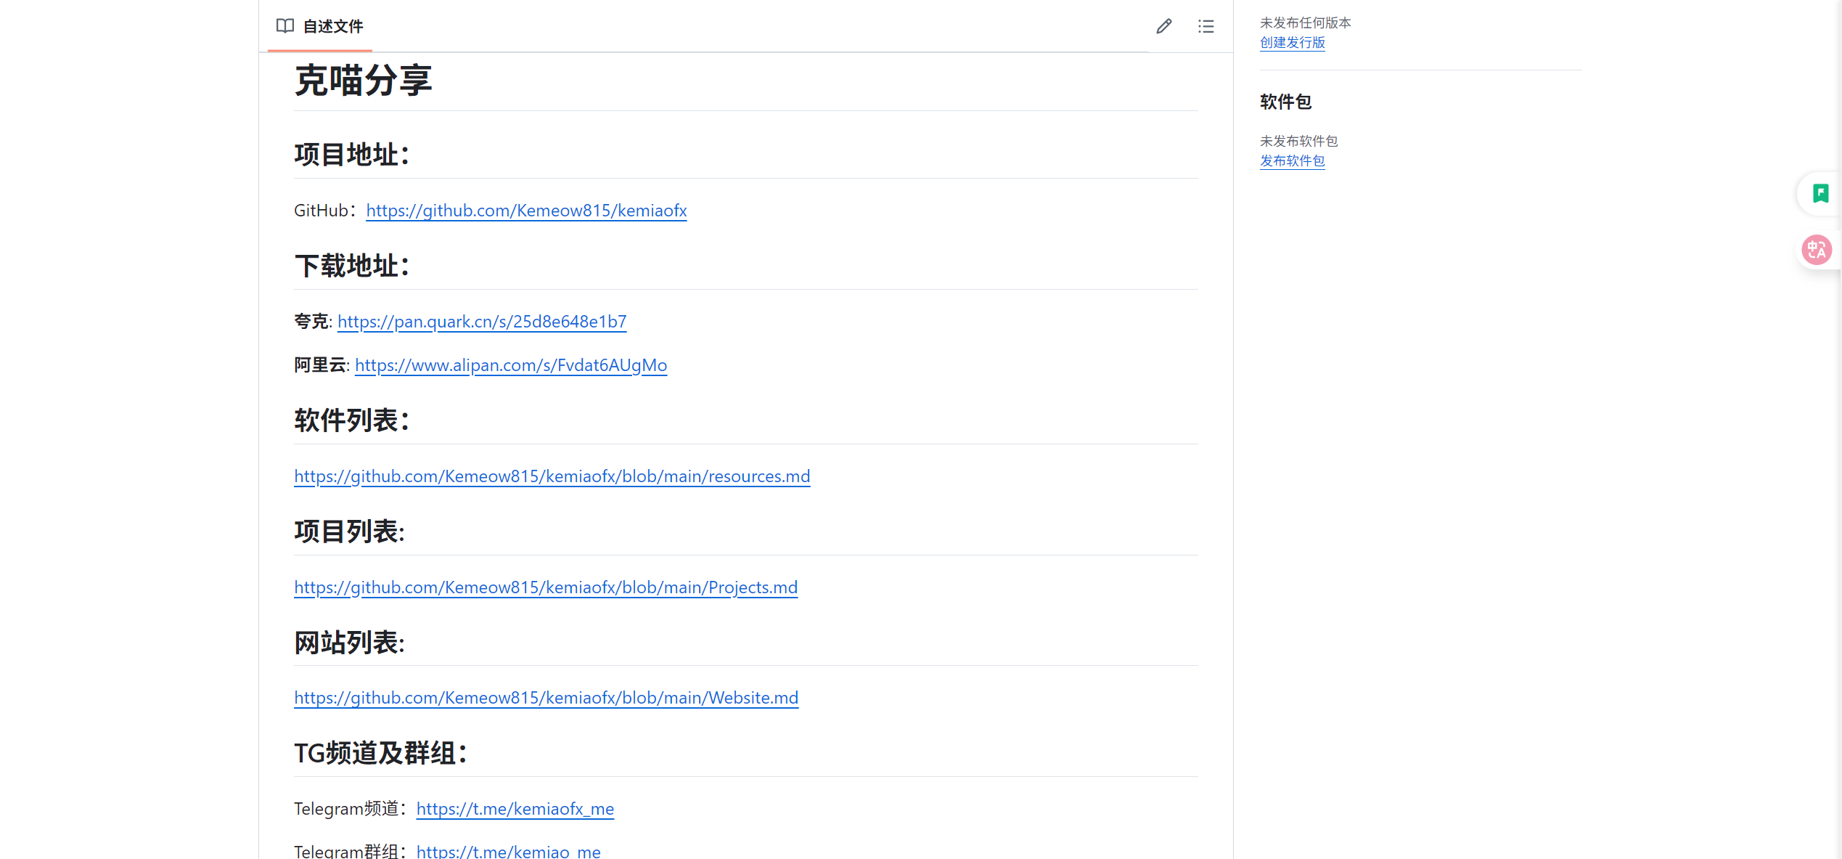Click the green bookmark extension icon
Image resolution: width=1842 pixels, height=859 pixels.
click(1820, 193)
